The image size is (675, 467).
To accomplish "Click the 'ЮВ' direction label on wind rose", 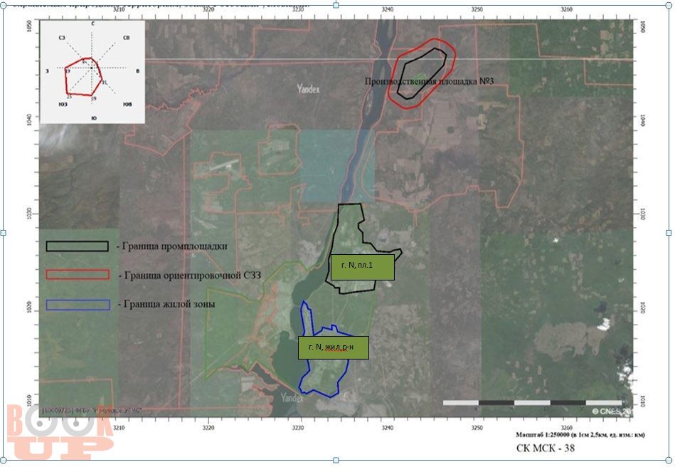I will tap(127, 104).
